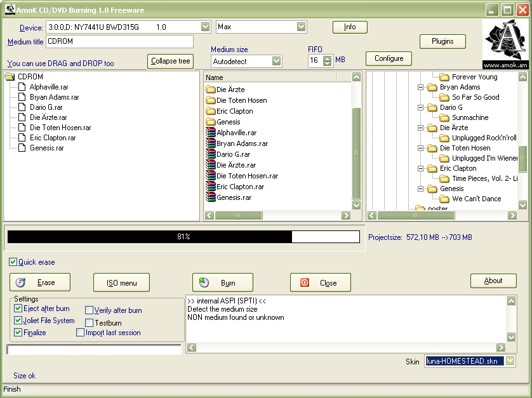
Task: Open the Medium size Autodetect dropdown
Action: click(x=277, y=61)
